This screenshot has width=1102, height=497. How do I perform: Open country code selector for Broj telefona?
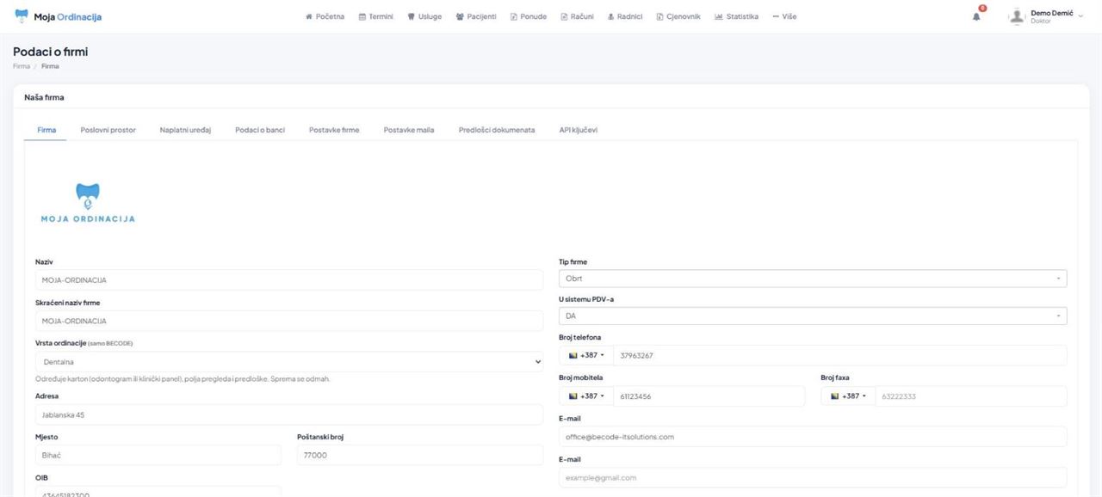point(585,355)
